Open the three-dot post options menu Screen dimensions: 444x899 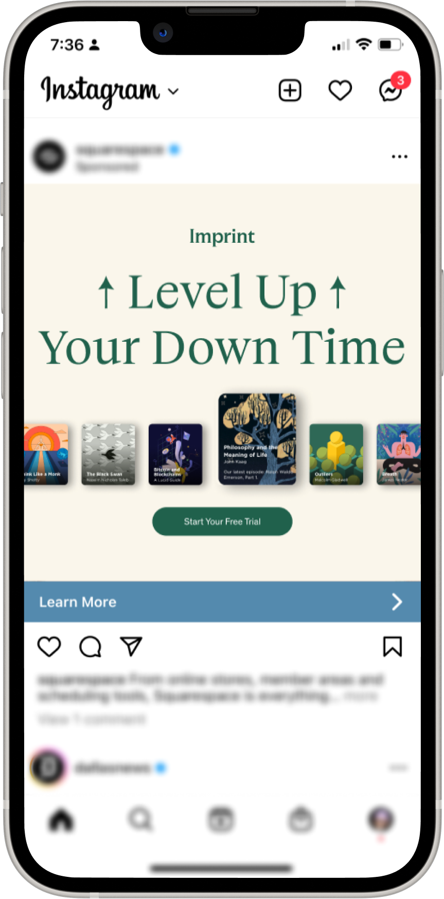400,156
